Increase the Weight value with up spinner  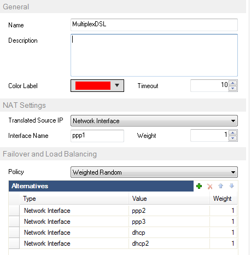click(x=233, y=132)
